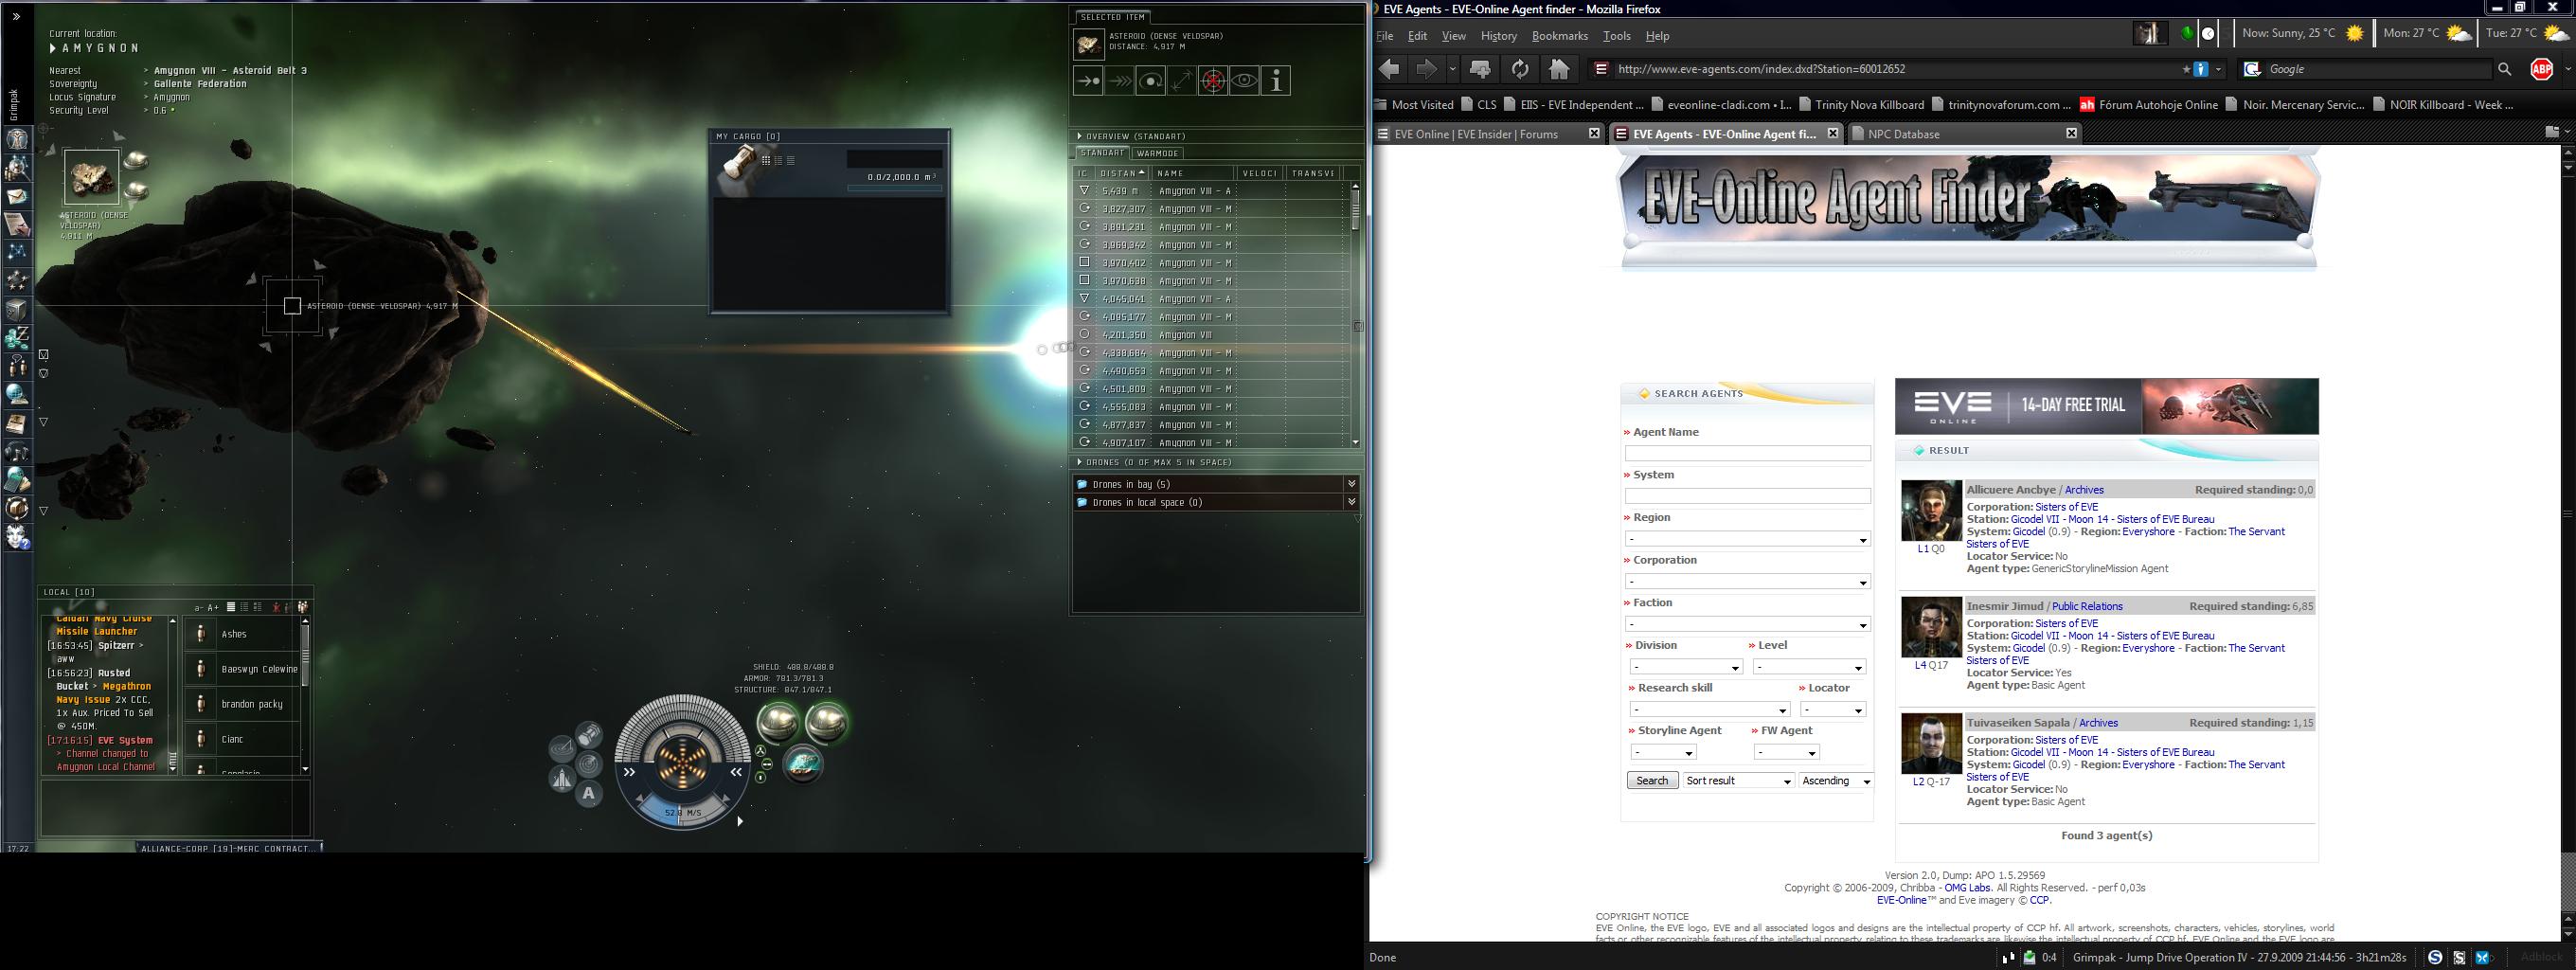The image size is (2576, 970).
Task: Go to Firefox home page
Action: click(x=1559, y=69)
